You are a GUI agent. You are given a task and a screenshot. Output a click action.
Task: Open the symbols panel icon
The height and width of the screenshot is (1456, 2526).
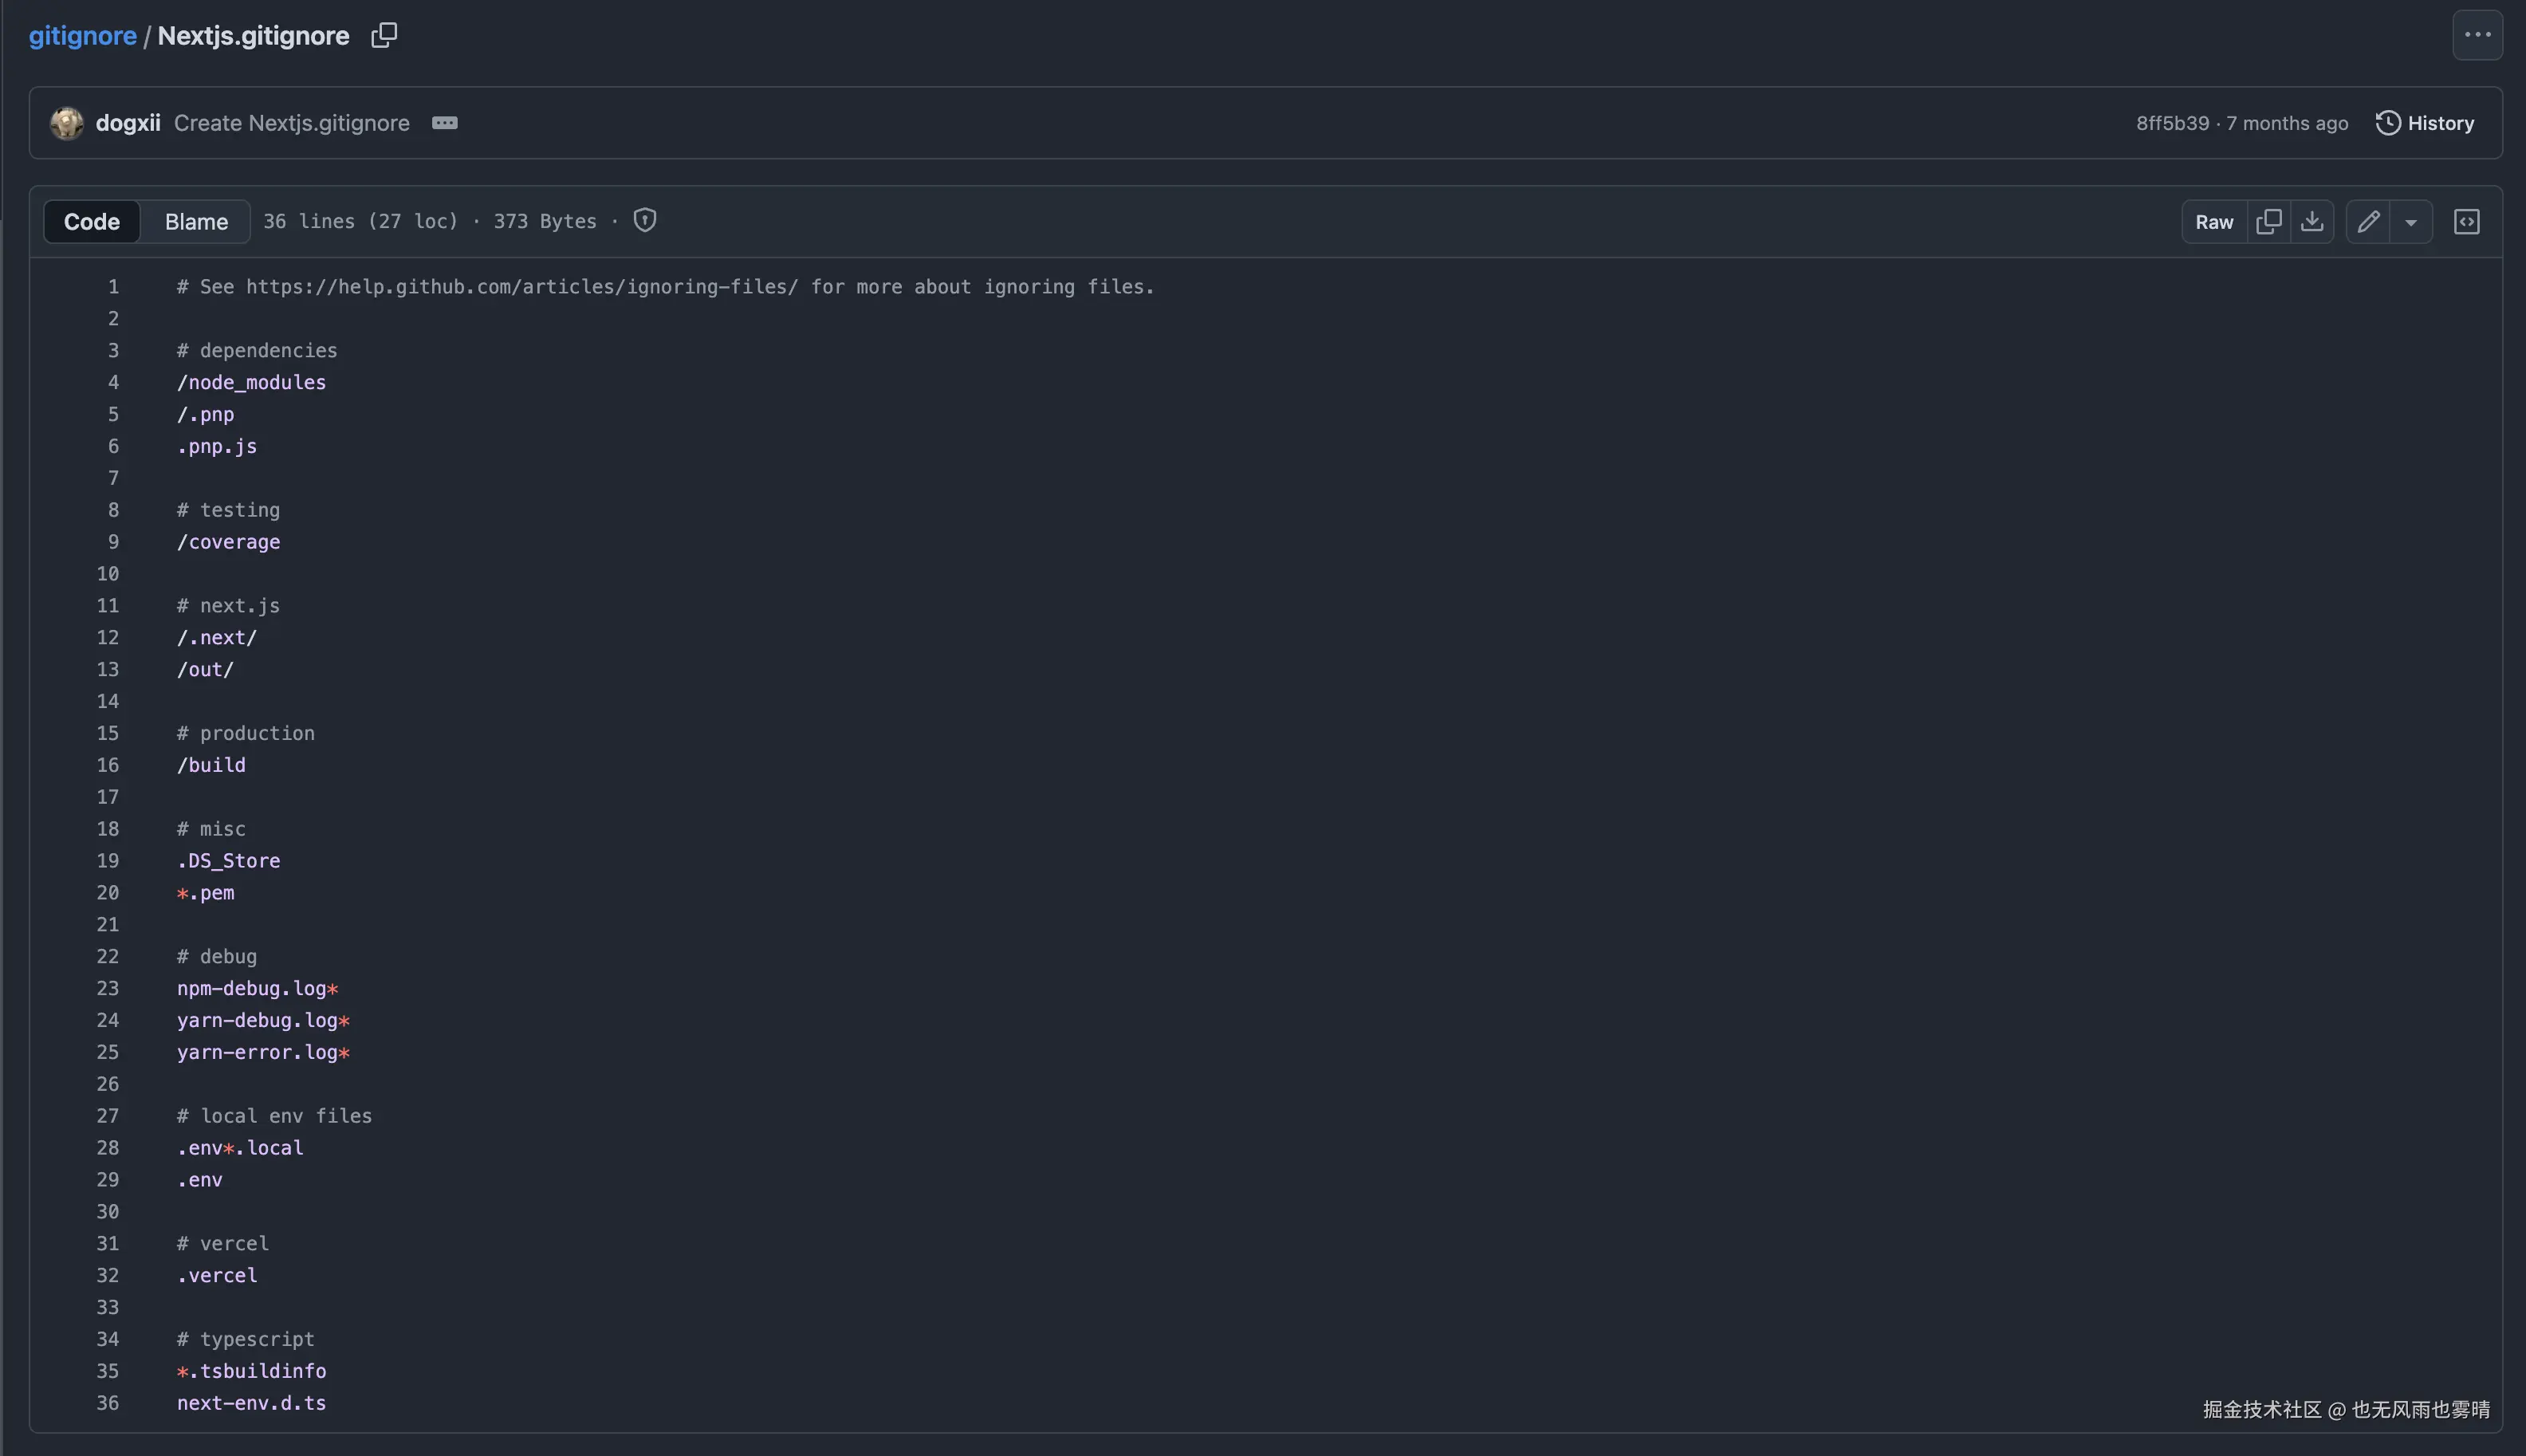pos(2466,222)
